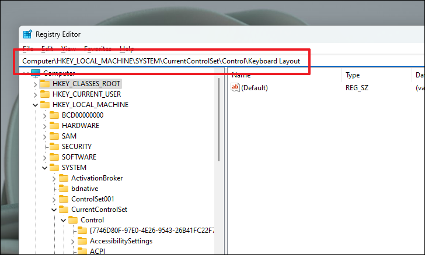Screen dimensions: 425x255
Task: Collapse the HKEY_LOCAL_MACHINE chevron
Action: coord(35,105)
